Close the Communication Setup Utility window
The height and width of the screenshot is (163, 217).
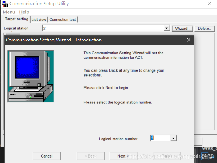coord(209,4)
